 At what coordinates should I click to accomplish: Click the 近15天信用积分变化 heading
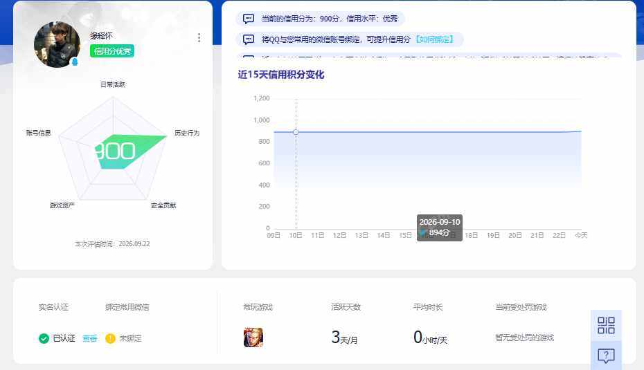point(281,75)
